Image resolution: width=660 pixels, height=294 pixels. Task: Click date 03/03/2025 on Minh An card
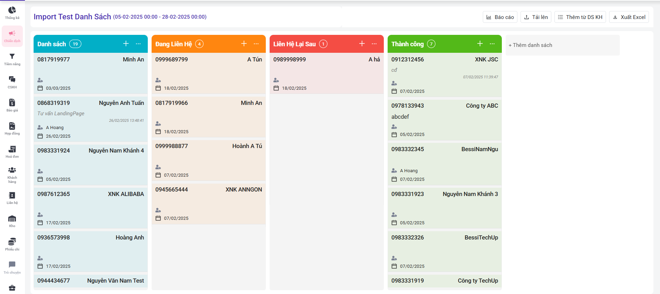[58, 88]
